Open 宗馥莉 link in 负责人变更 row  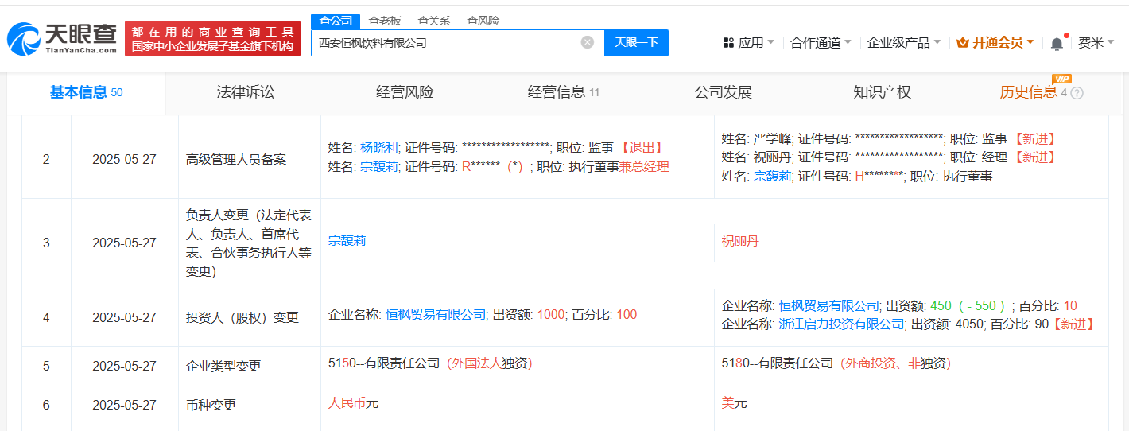[x=347, y=240]
